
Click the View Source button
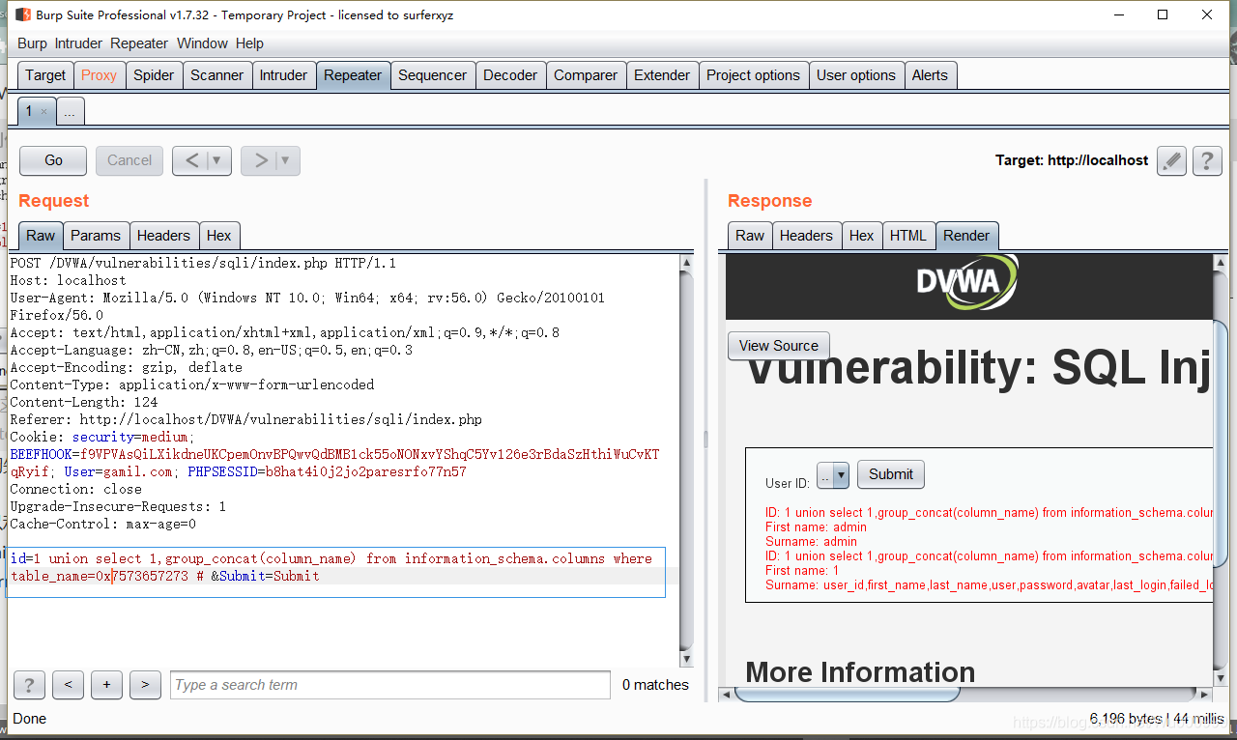[x=778, y=346]
